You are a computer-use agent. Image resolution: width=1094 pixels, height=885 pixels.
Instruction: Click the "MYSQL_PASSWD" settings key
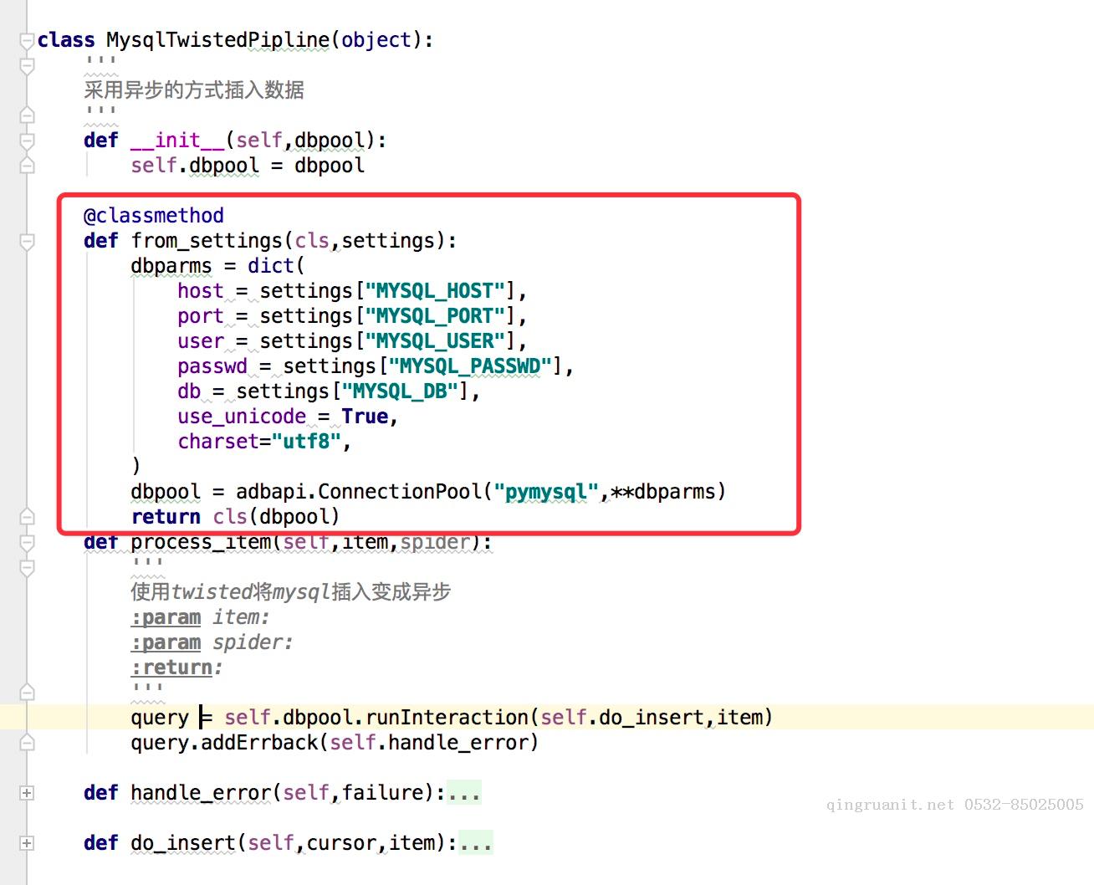tap(470, 366)
